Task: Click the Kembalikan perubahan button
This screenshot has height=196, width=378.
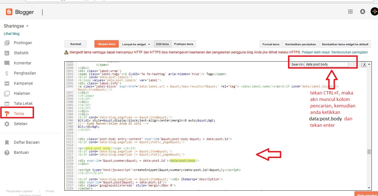Action: (x=301, y=44)
